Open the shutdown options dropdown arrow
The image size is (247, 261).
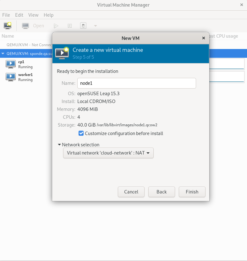96,26
